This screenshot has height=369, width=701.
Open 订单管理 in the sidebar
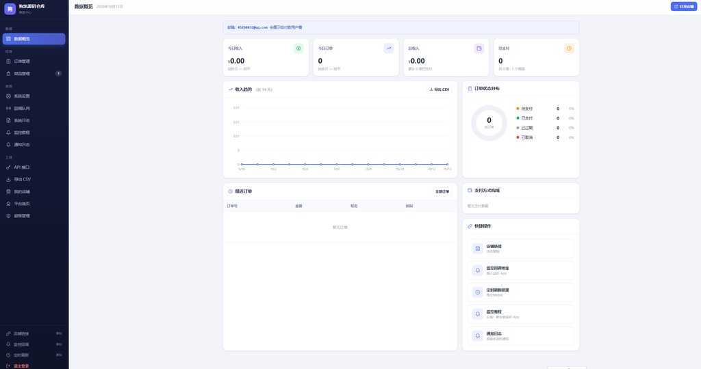(x=34, y=61)
